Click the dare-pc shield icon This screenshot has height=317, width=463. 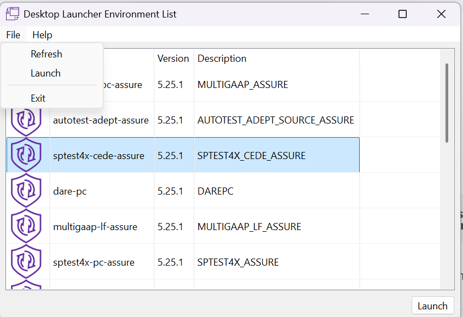26,190
